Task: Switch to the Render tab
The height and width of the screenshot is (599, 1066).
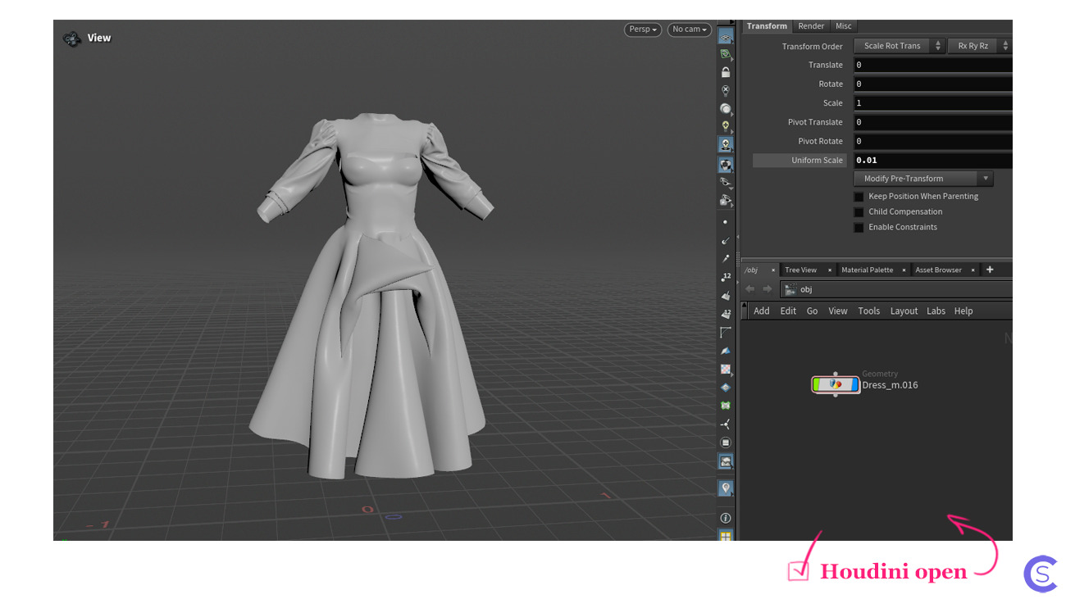Action: tap(811, 26)
